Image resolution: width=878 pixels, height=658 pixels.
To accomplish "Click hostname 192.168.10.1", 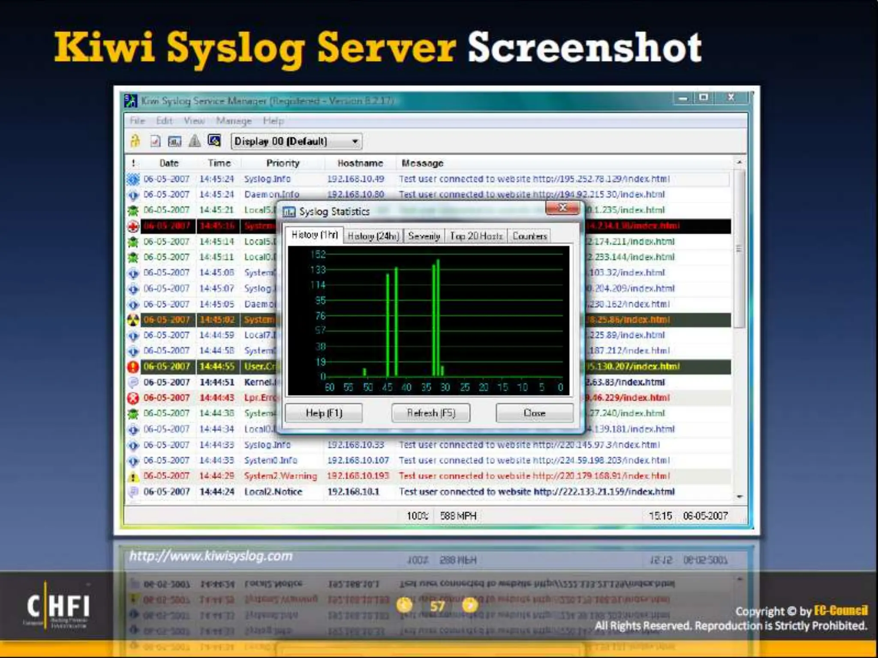I will [353, 492].
